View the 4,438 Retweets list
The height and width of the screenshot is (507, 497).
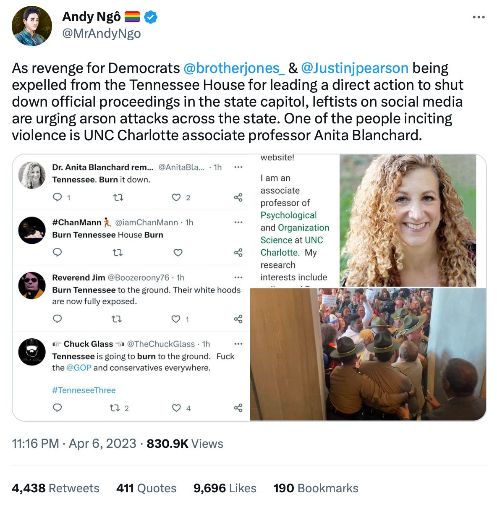(x=55, y=488)
